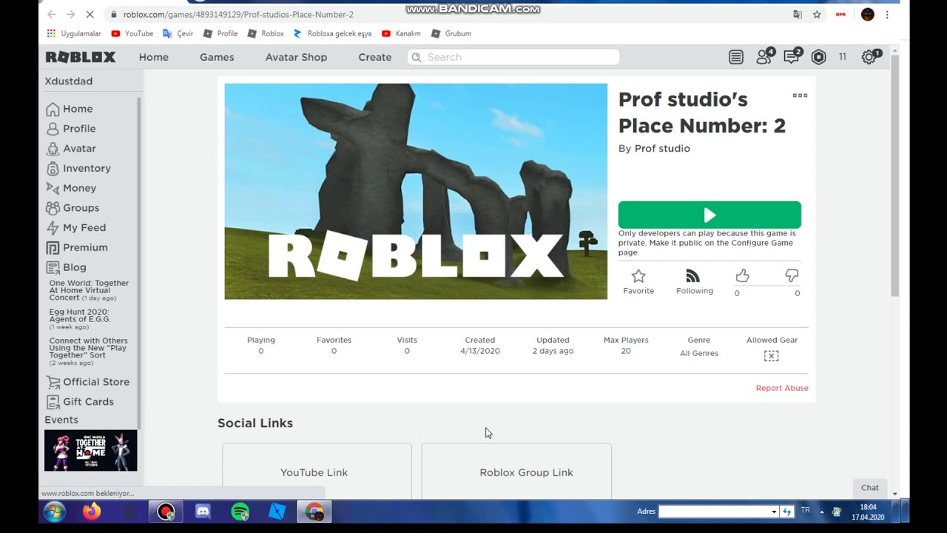This screenshot has height=533, width=947.
Task: Click the thumbs up like icon
Action: tap(742, 276)
